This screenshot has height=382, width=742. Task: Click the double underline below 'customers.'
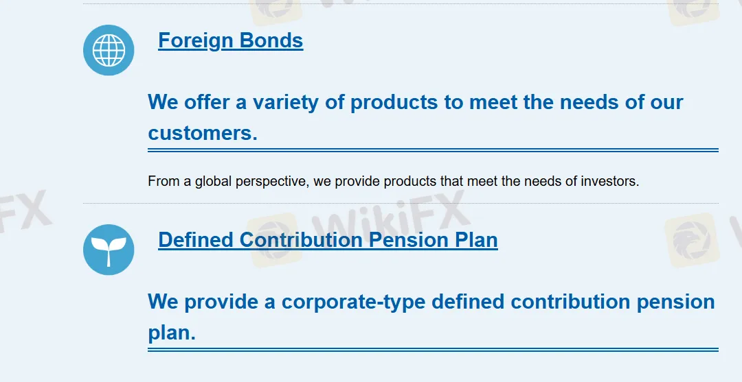click(x=433, y=150)
